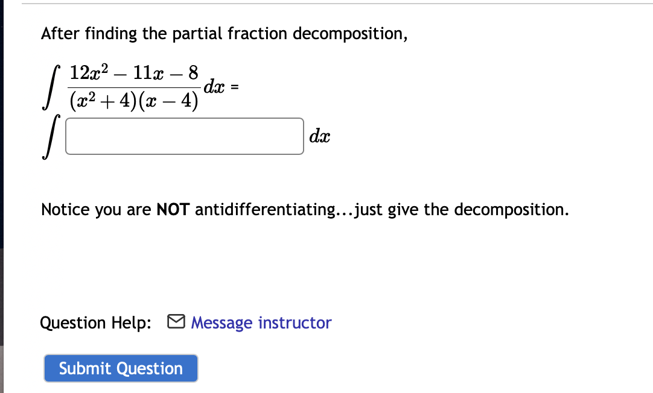Click the equals sign after the integrand

tap(235, 87)
